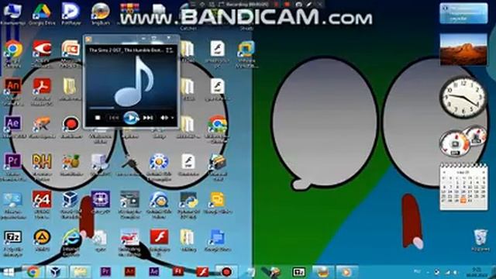
Task: Open Google Docs desktop shortcut
Action: point(218,240)
